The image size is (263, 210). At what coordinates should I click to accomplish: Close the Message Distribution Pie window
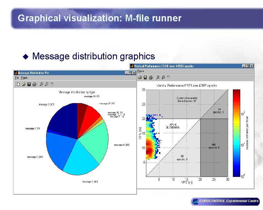click(x=134, y=73)
